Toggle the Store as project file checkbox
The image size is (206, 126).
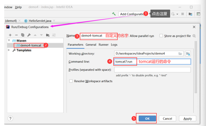click(161, 36)
